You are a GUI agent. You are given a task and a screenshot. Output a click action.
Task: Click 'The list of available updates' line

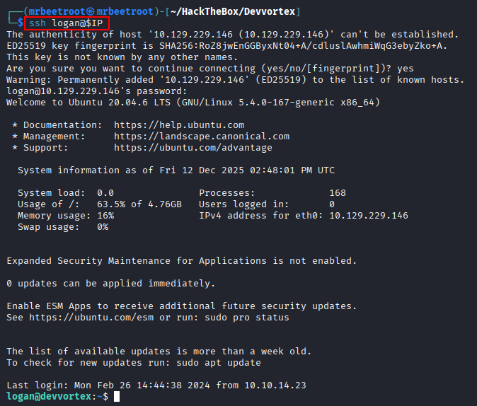point(159,352)
